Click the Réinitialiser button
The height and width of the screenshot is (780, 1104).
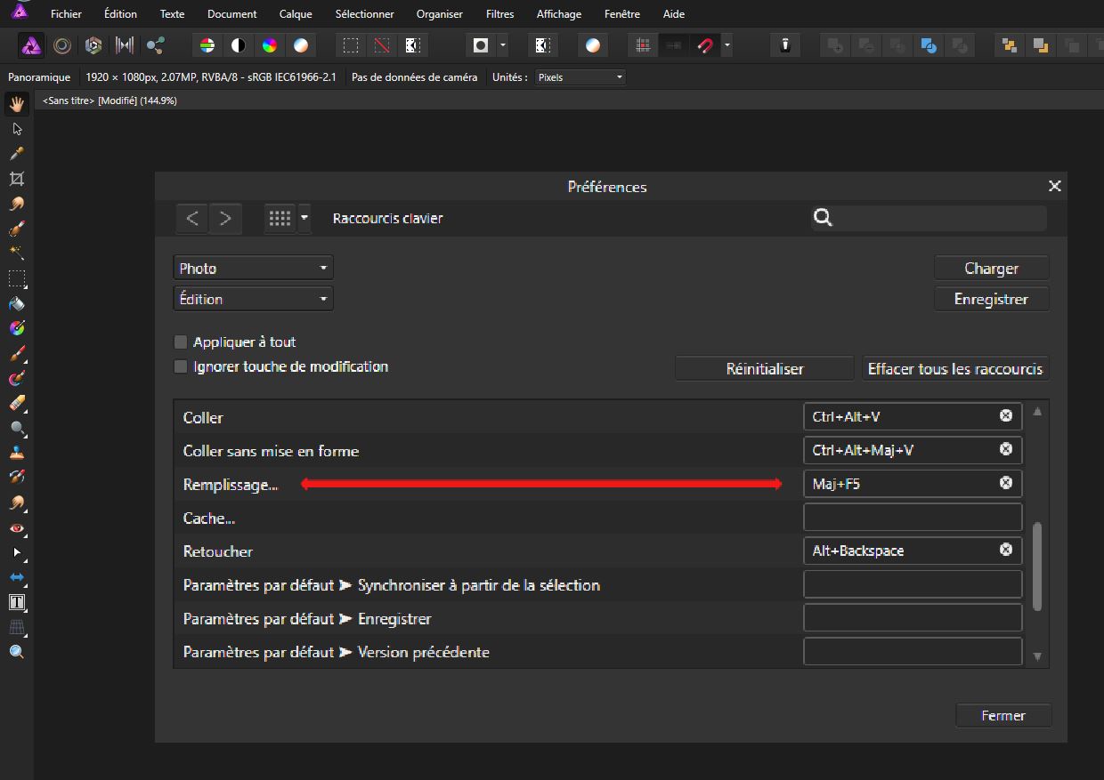[x=765, y=368]
